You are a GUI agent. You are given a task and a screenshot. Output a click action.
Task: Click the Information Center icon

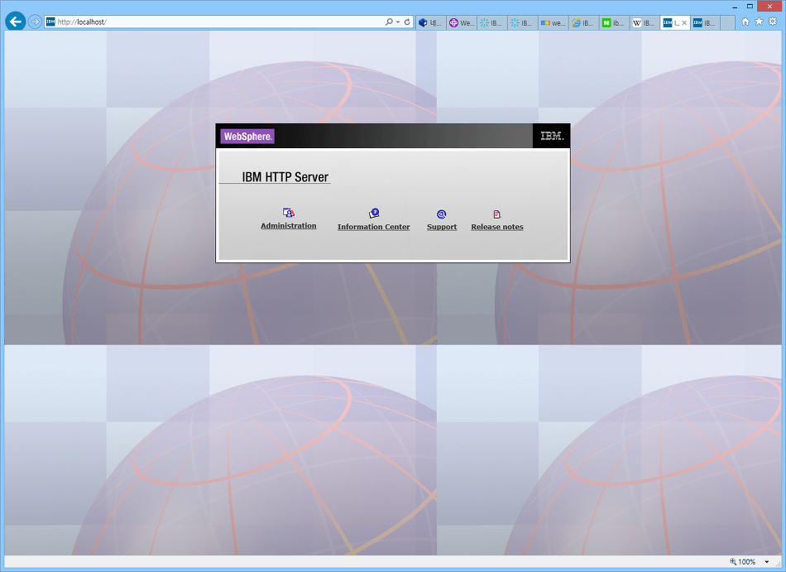coord(374,214)
